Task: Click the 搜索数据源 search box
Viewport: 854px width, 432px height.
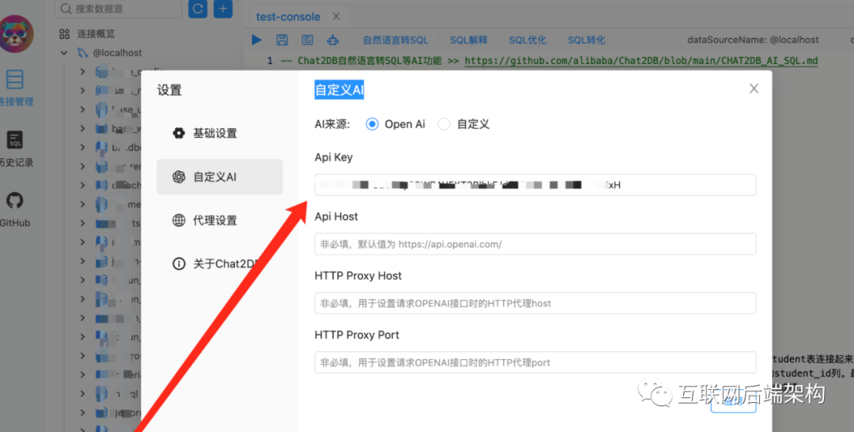Action: (118, 9)
